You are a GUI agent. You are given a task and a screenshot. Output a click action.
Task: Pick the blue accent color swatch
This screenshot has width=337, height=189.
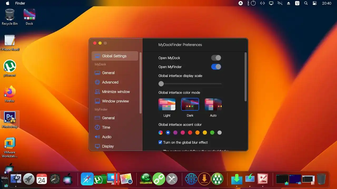[168, 133]
